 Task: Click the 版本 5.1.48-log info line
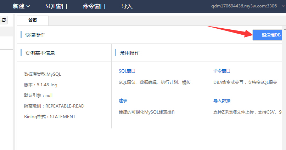tap(41, 85)
